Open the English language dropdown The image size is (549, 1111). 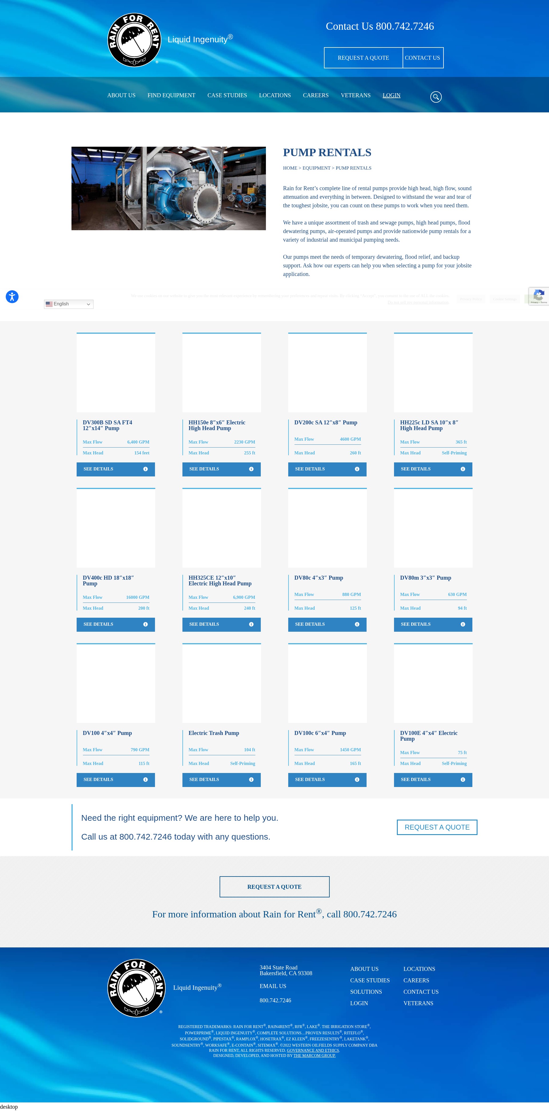click(69, 304)
